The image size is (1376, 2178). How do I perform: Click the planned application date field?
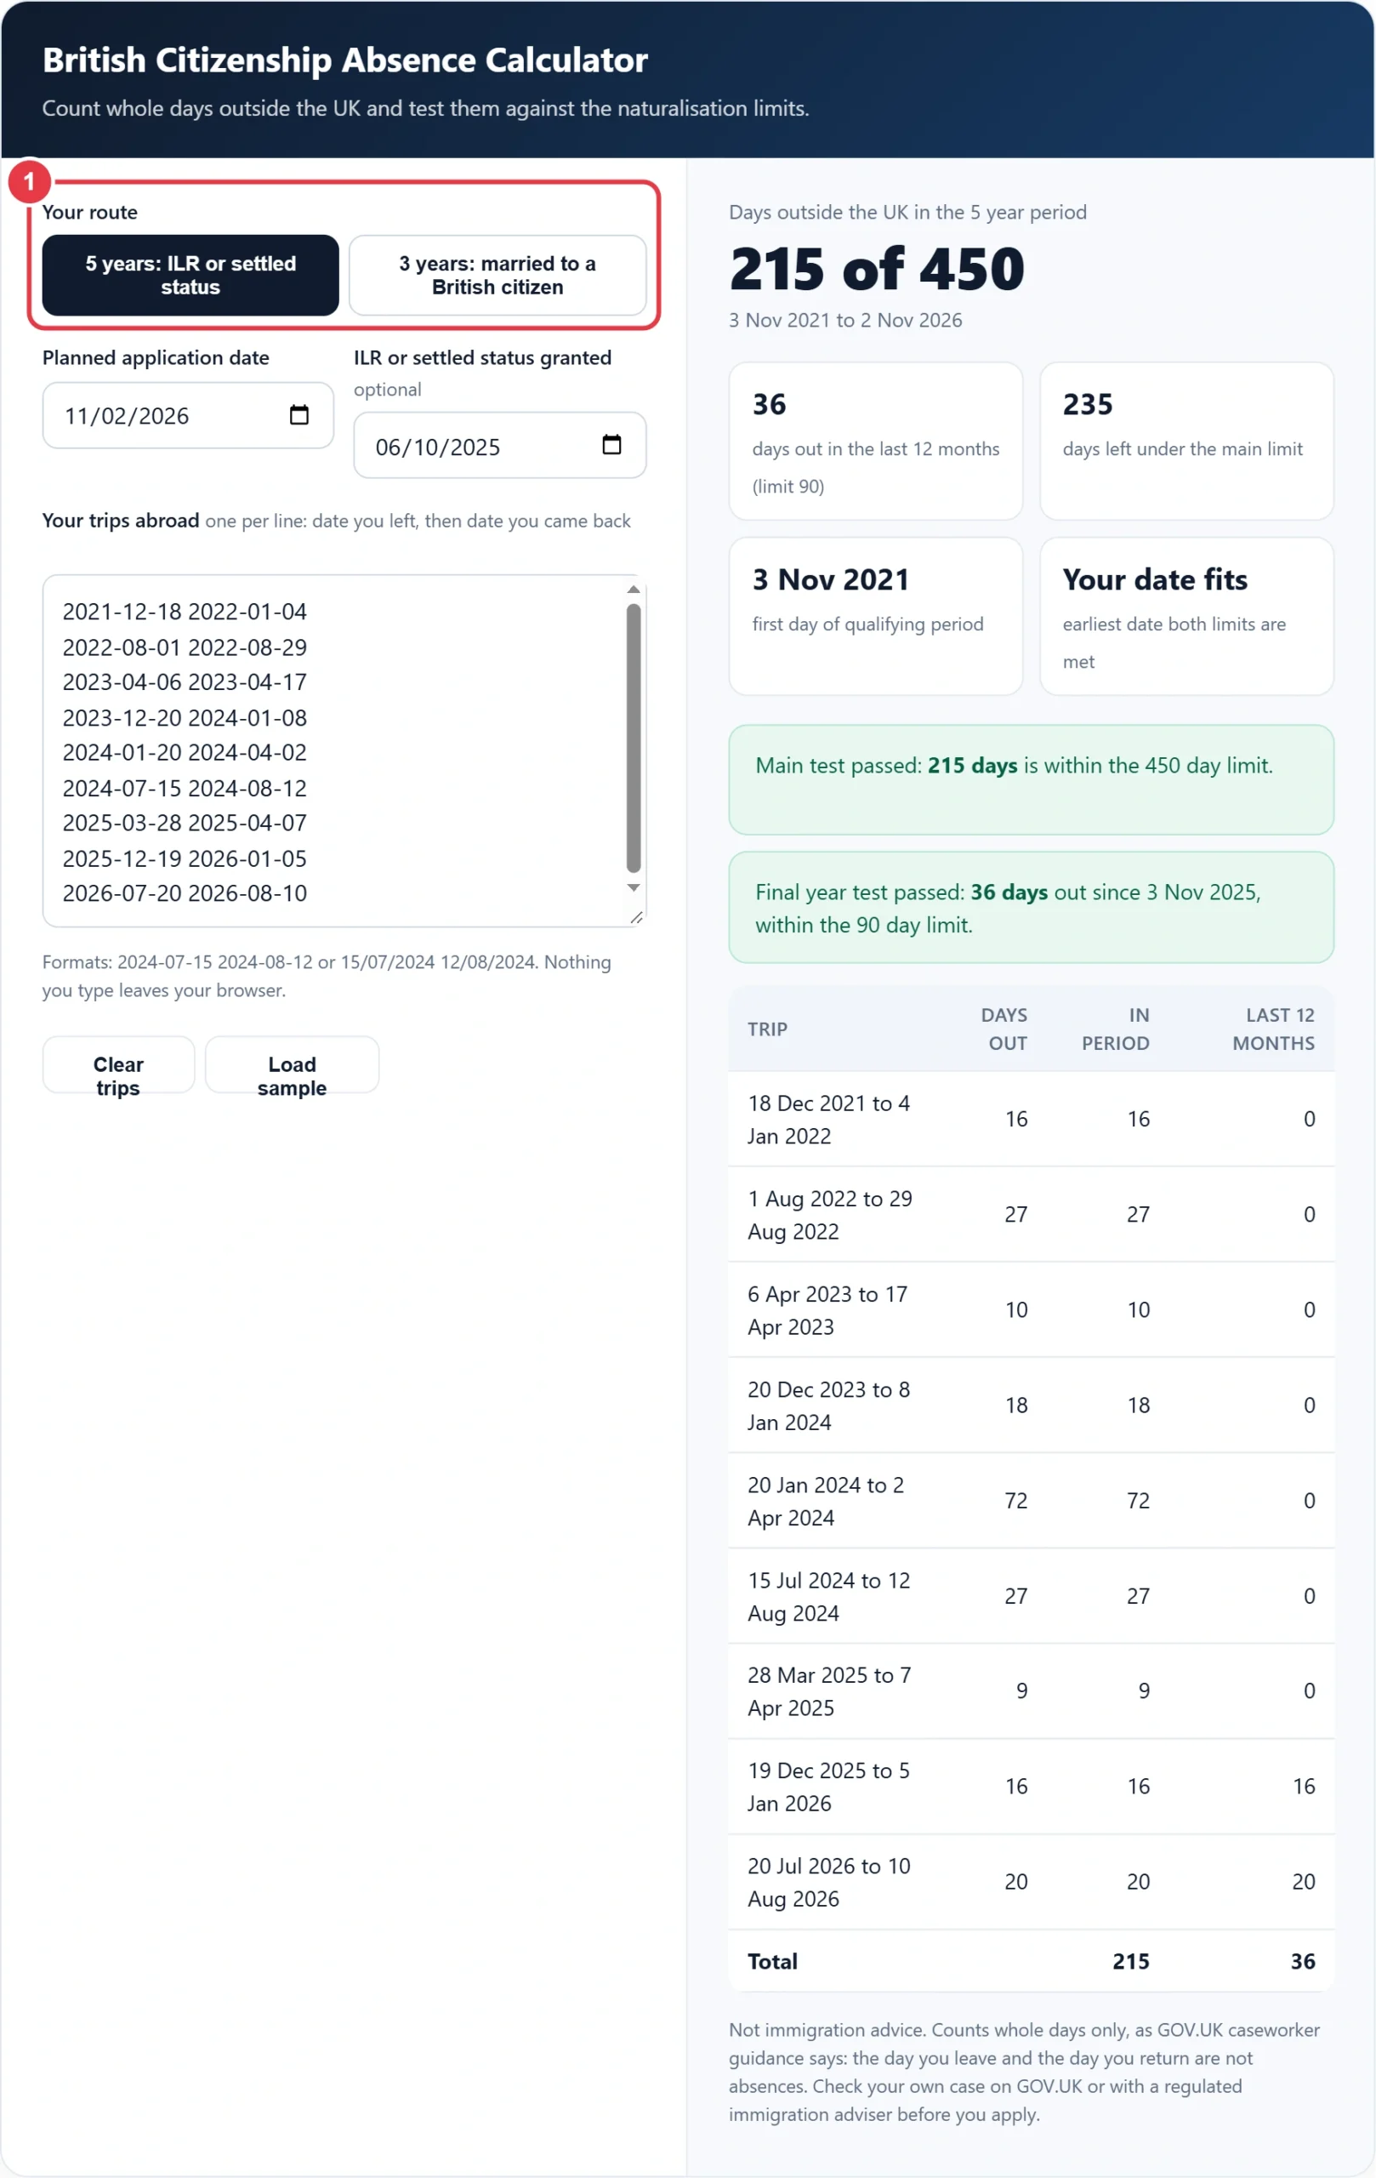188,415
